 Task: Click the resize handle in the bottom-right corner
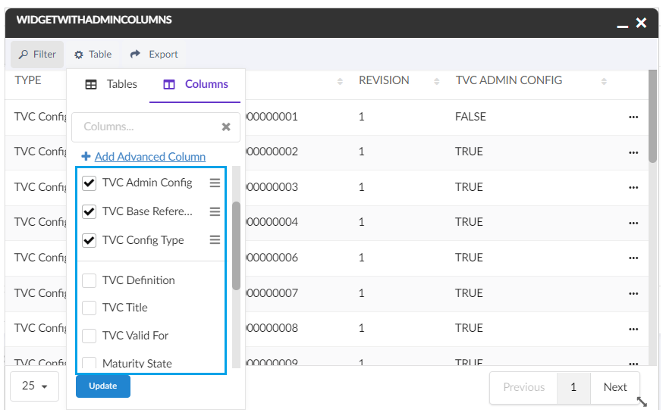tap(642, 402)
